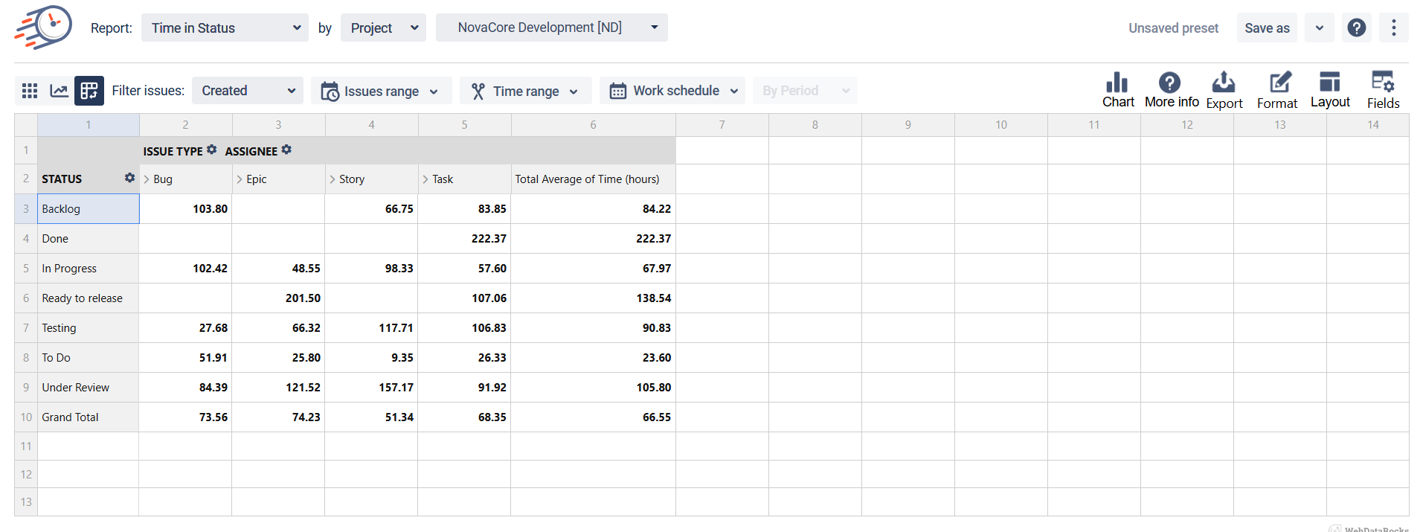Expand the Story issue type column
Screen dimensions: 1423x532
coord(333,179)
